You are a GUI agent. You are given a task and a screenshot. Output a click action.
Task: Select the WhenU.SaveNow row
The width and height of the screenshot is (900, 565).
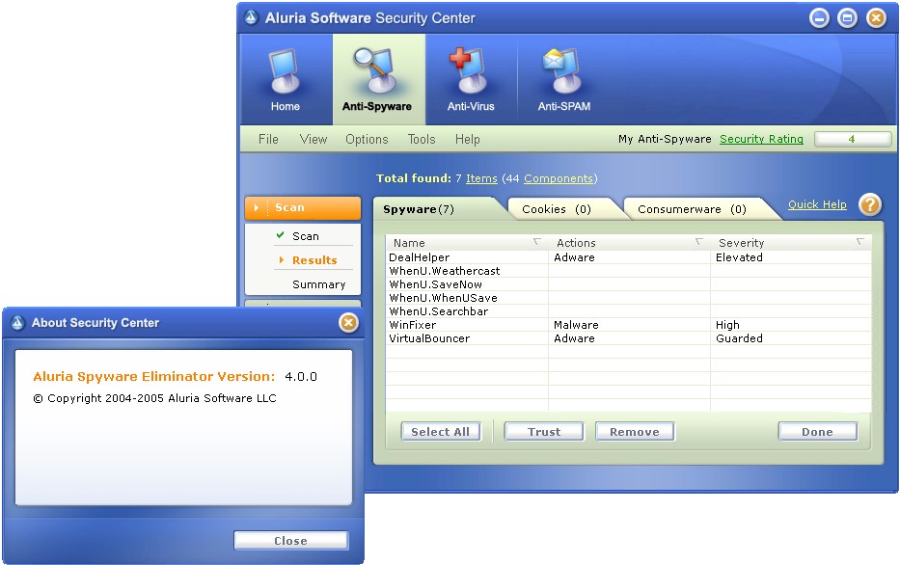click(x=629, y=284)
